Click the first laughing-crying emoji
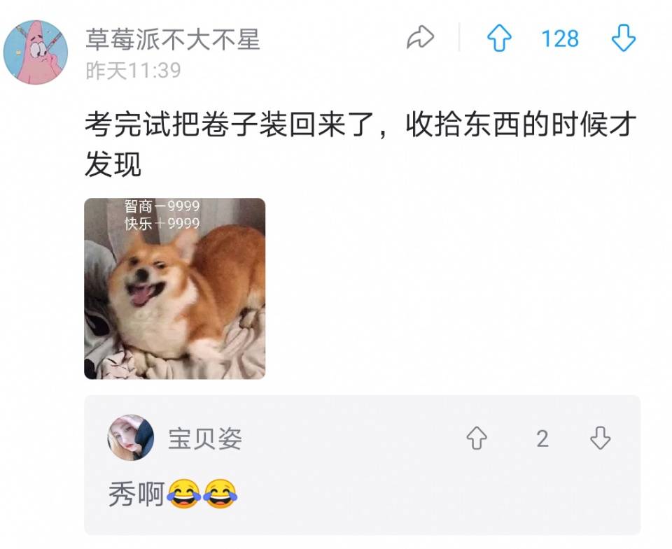Viewport: 672px width, 549px height. [183, 494]
